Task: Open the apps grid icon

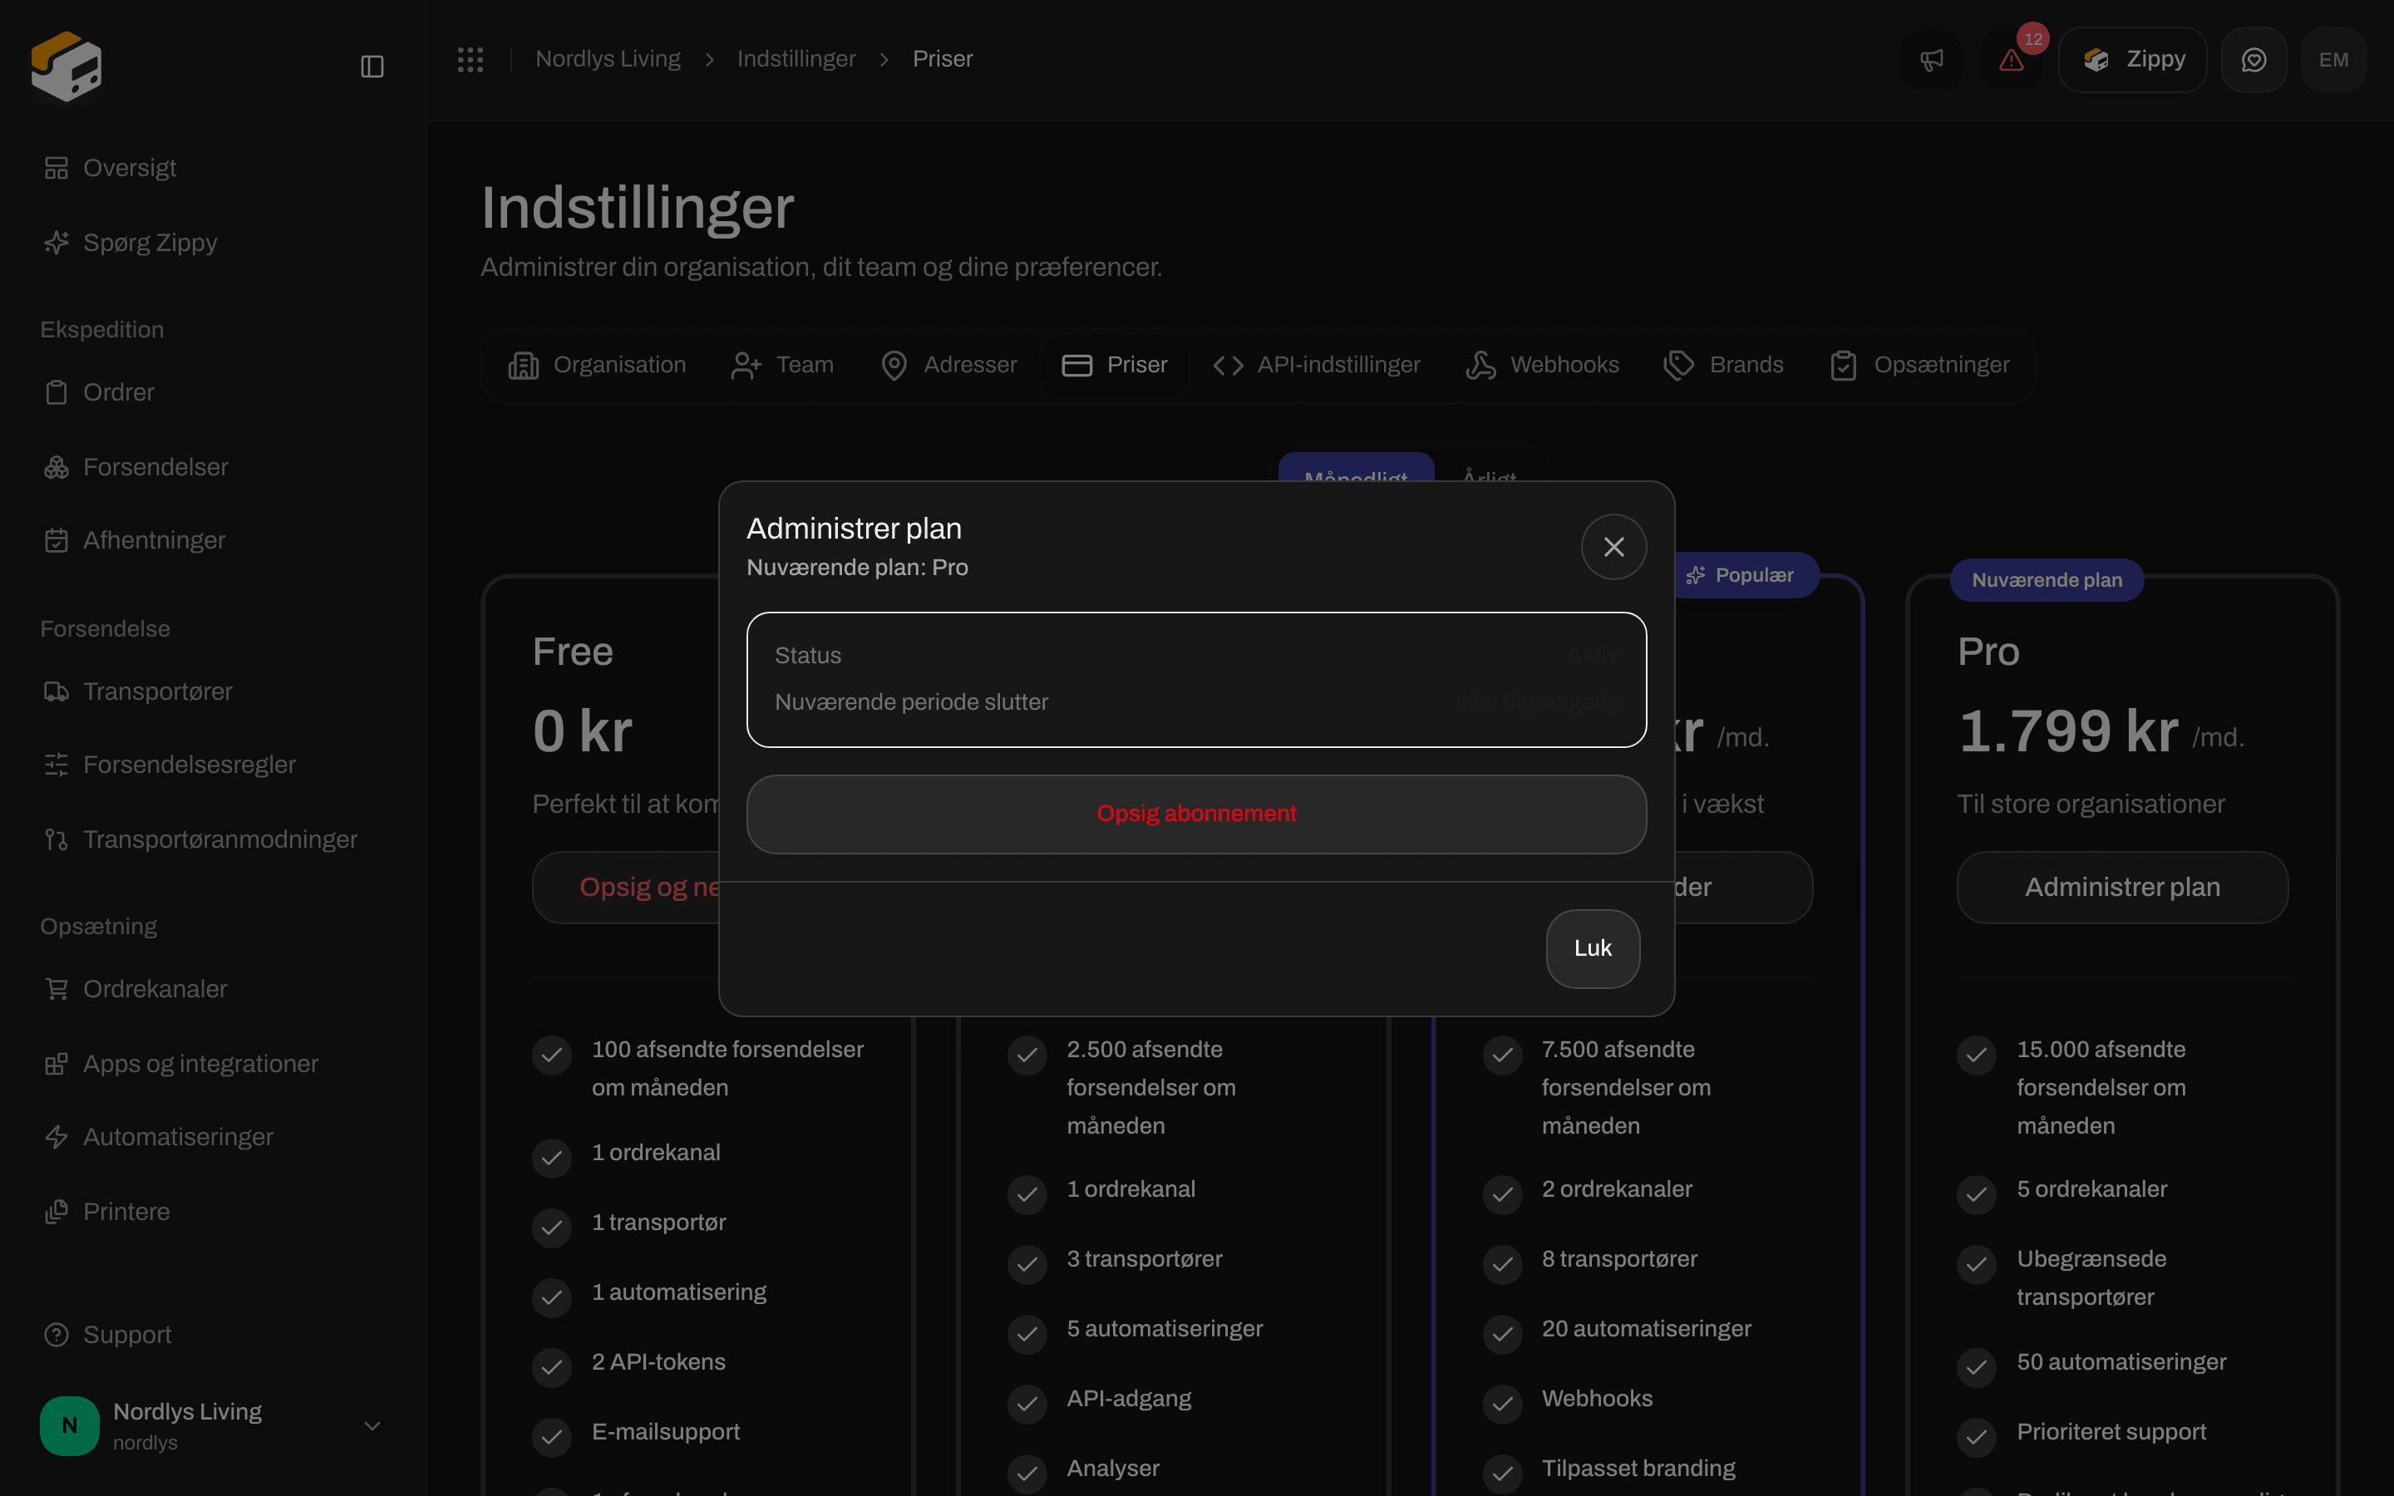Action: point(470,59)
